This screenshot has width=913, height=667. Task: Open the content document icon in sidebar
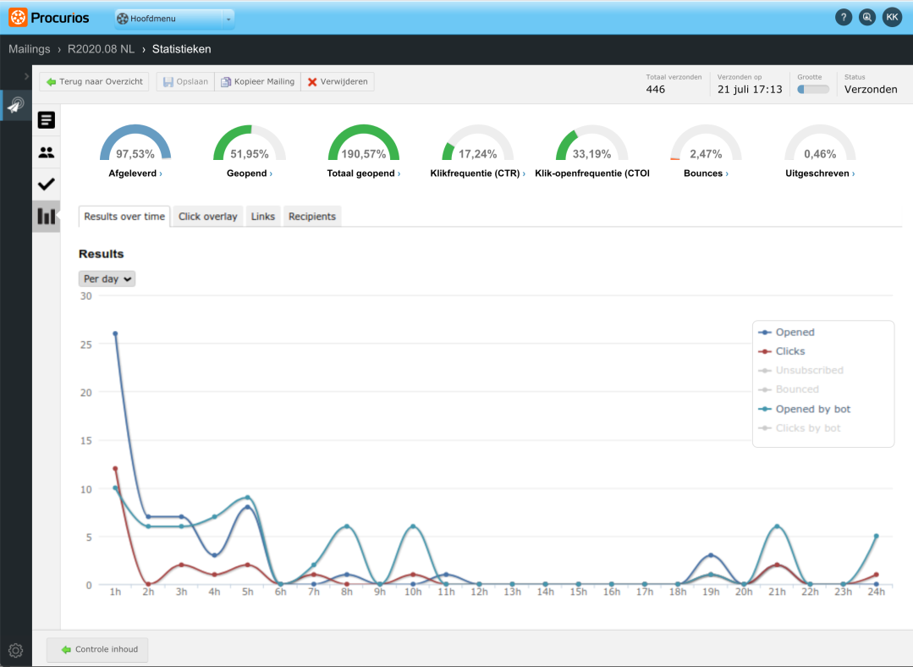(46, 120)
